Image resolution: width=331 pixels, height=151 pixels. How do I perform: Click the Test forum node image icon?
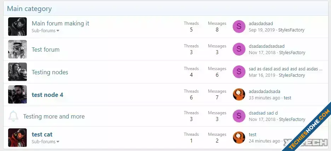point(18,49)
